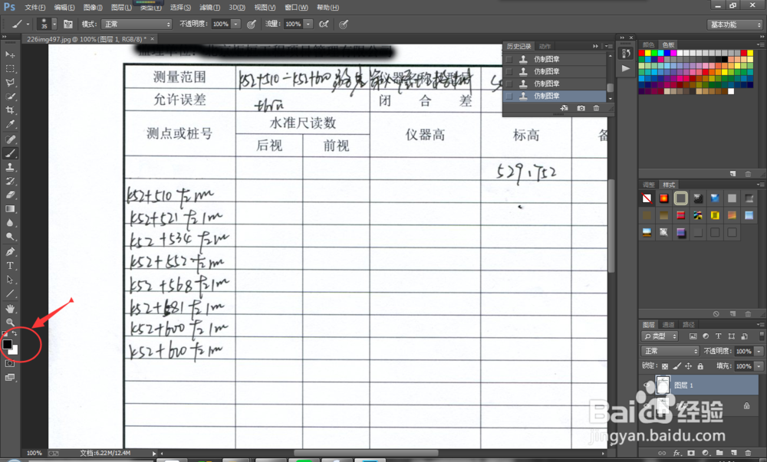The height and width of the screenshot is (462, 767).
Task: Select the Brush tool
Action: pos(10,153)
